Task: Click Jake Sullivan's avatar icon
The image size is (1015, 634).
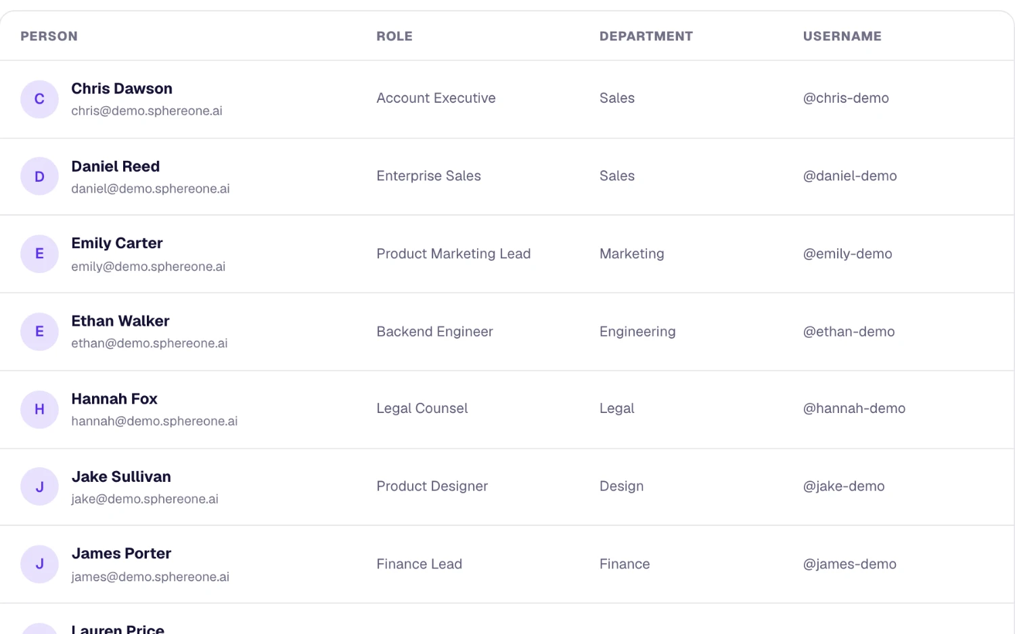Action: click(39, 487)
